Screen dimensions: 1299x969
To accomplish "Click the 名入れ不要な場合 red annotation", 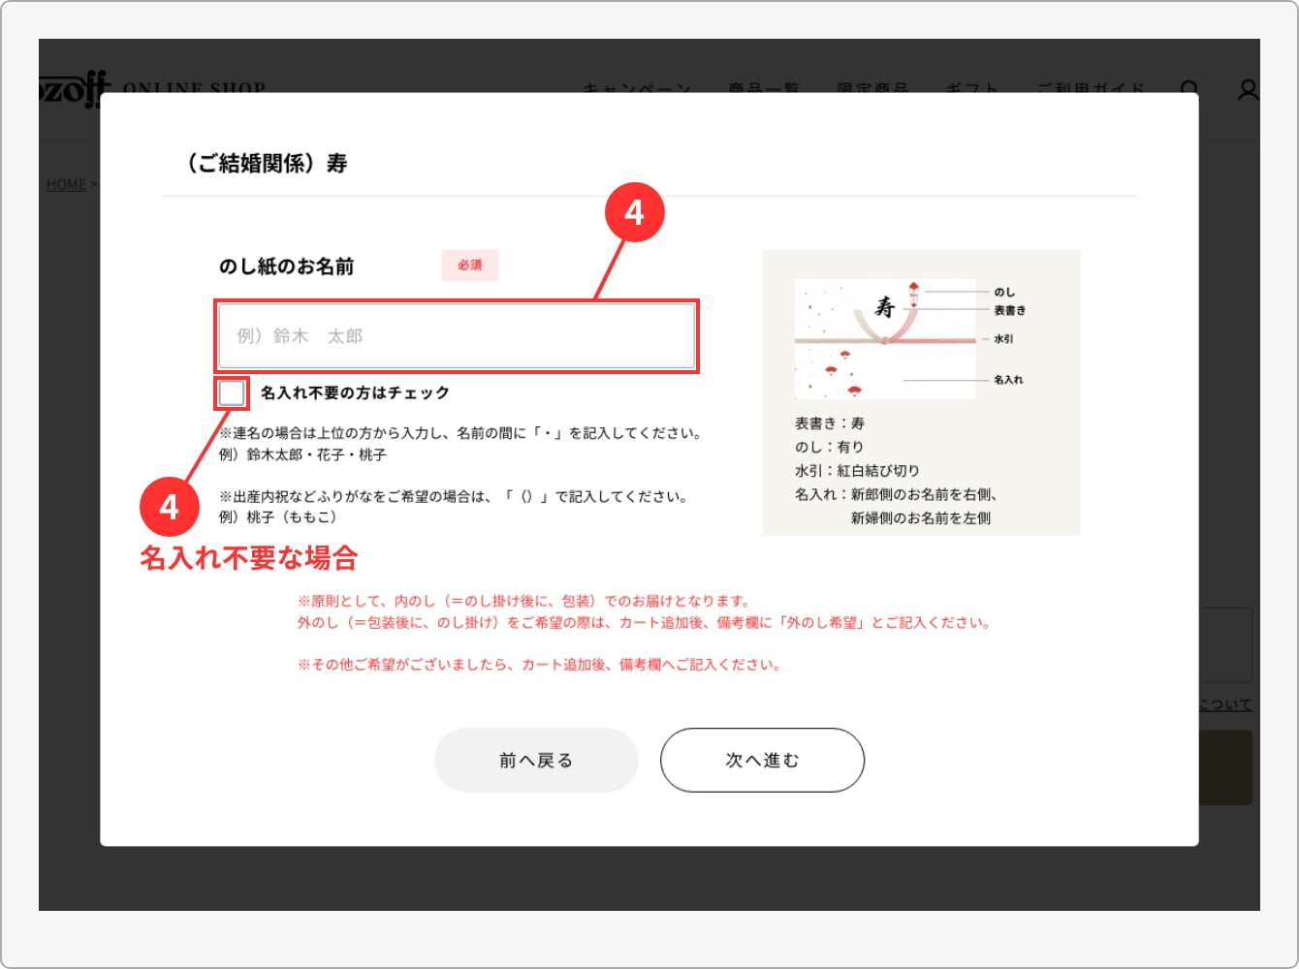I will pyautogui.click(x=249, y=558).
